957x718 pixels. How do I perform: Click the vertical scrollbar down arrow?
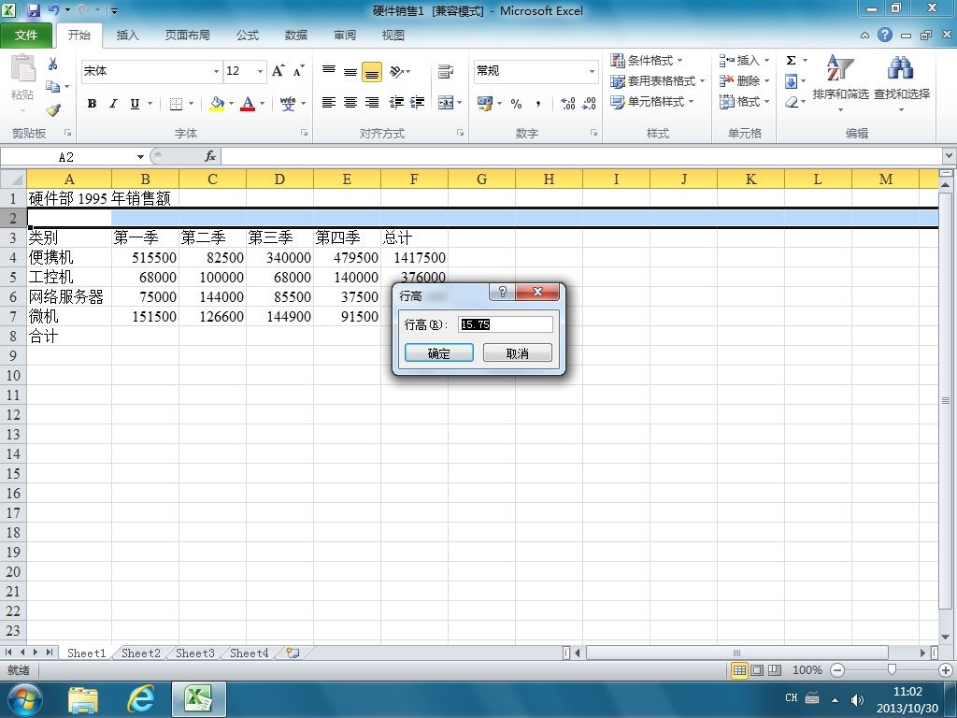pos(946,637)
